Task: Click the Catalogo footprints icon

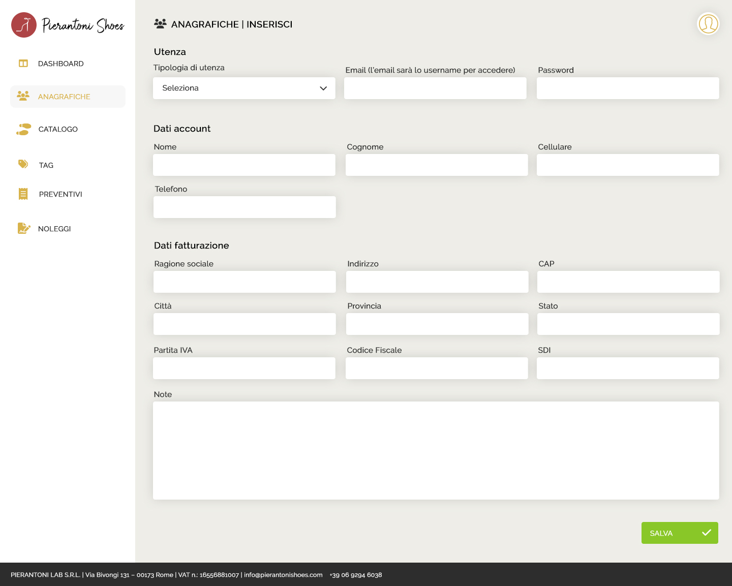Action: pos(23,129)
